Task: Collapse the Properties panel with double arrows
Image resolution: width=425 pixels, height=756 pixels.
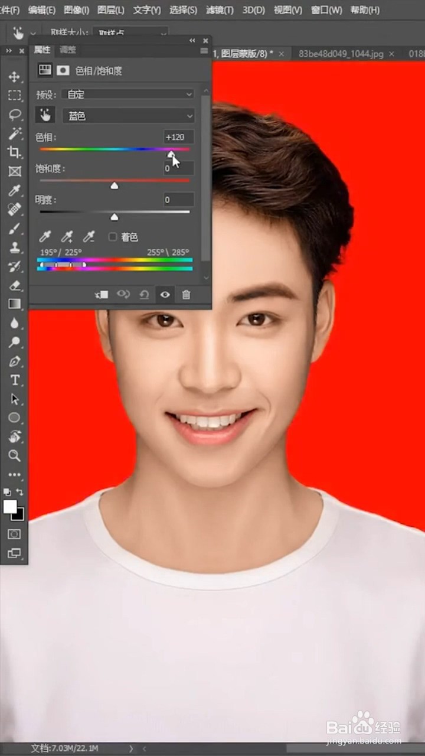Action: (x=192, y=41)
